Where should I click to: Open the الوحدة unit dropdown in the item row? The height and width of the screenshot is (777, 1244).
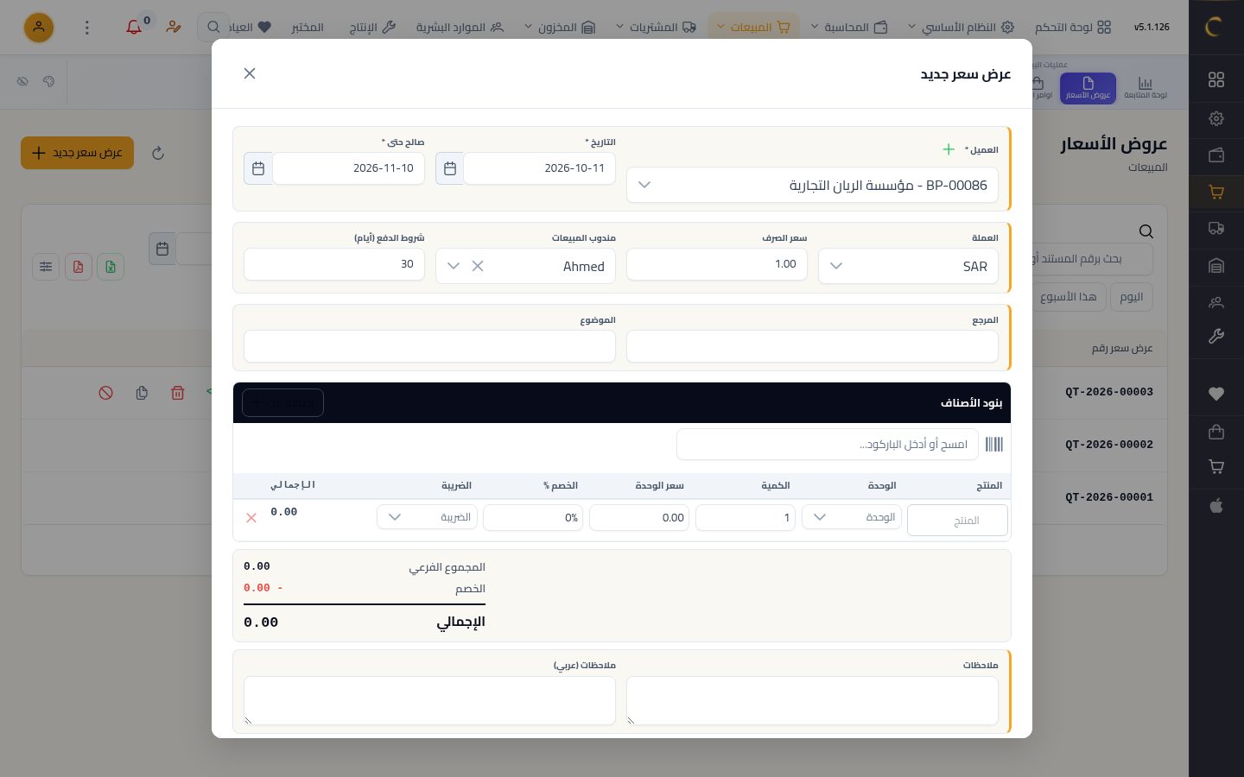click(x=852, y=517)
